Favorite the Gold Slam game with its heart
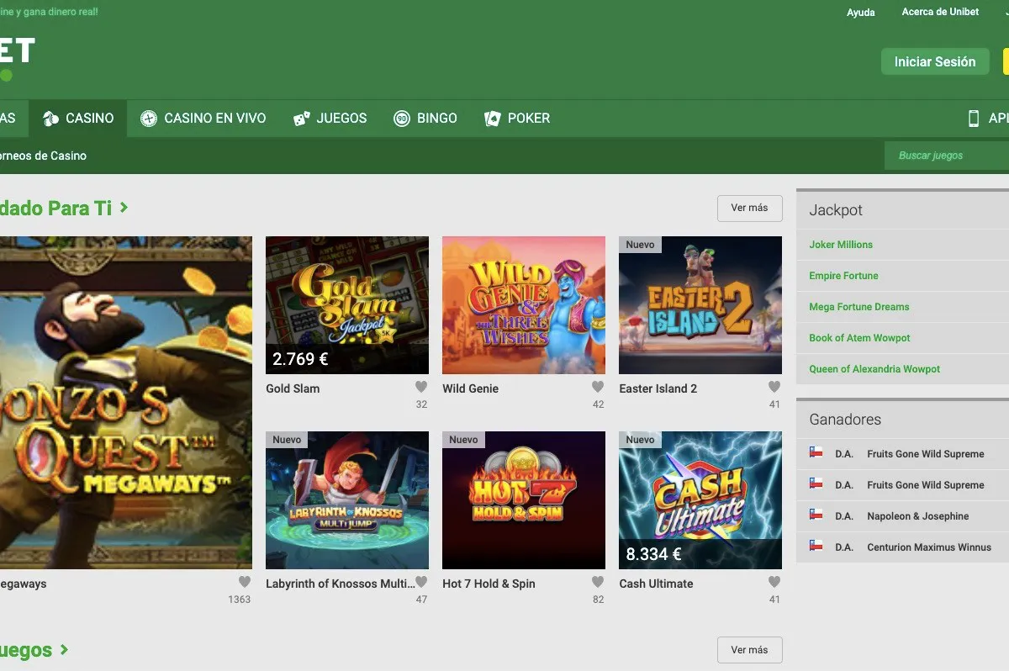The image size is (1009, 671). coord(421,388)
